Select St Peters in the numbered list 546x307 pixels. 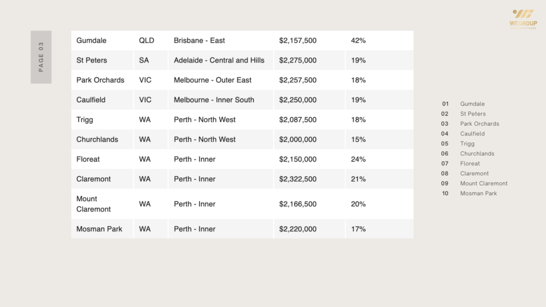click(x=473, y=114)
